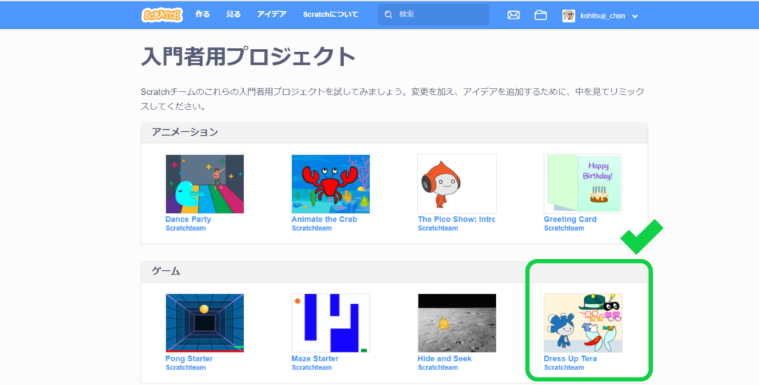
Task: Open the Pong Starter thumbnail
Action: click(x=205, y=323)
